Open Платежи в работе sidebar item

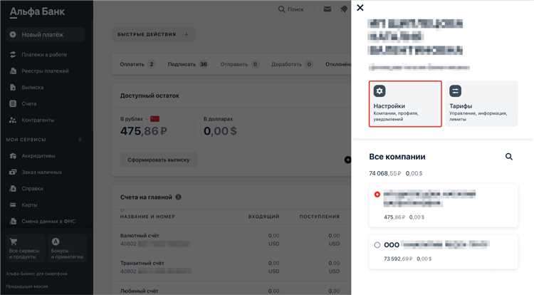(44, 54)
